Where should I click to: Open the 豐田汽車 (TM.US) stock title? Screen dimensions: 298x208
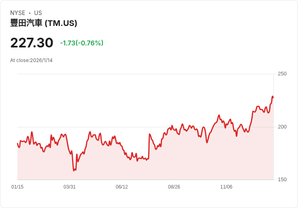tap(44, 23)
